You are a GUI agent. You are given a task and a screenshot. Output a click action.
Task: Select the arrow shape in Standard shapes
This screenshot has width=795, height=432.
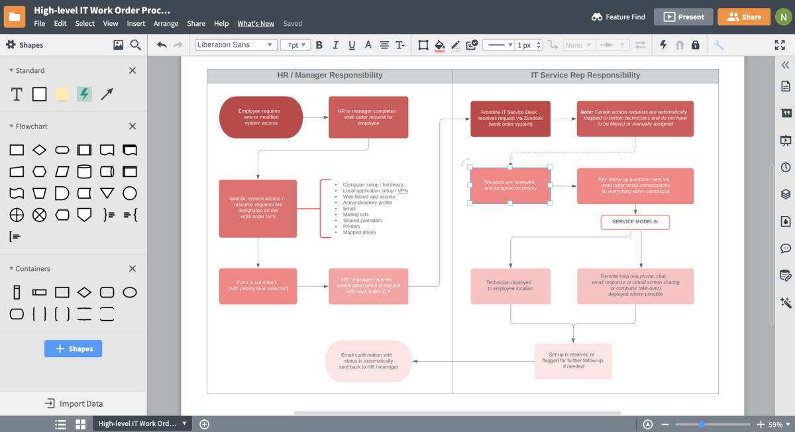pyautogui.click(x=106, y=94)
